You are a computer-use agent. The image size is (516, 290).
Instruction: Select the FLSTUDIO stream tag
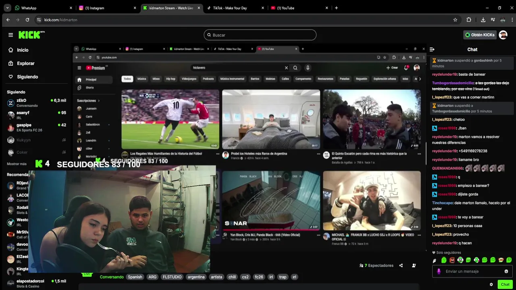click(x=172, y=277)
